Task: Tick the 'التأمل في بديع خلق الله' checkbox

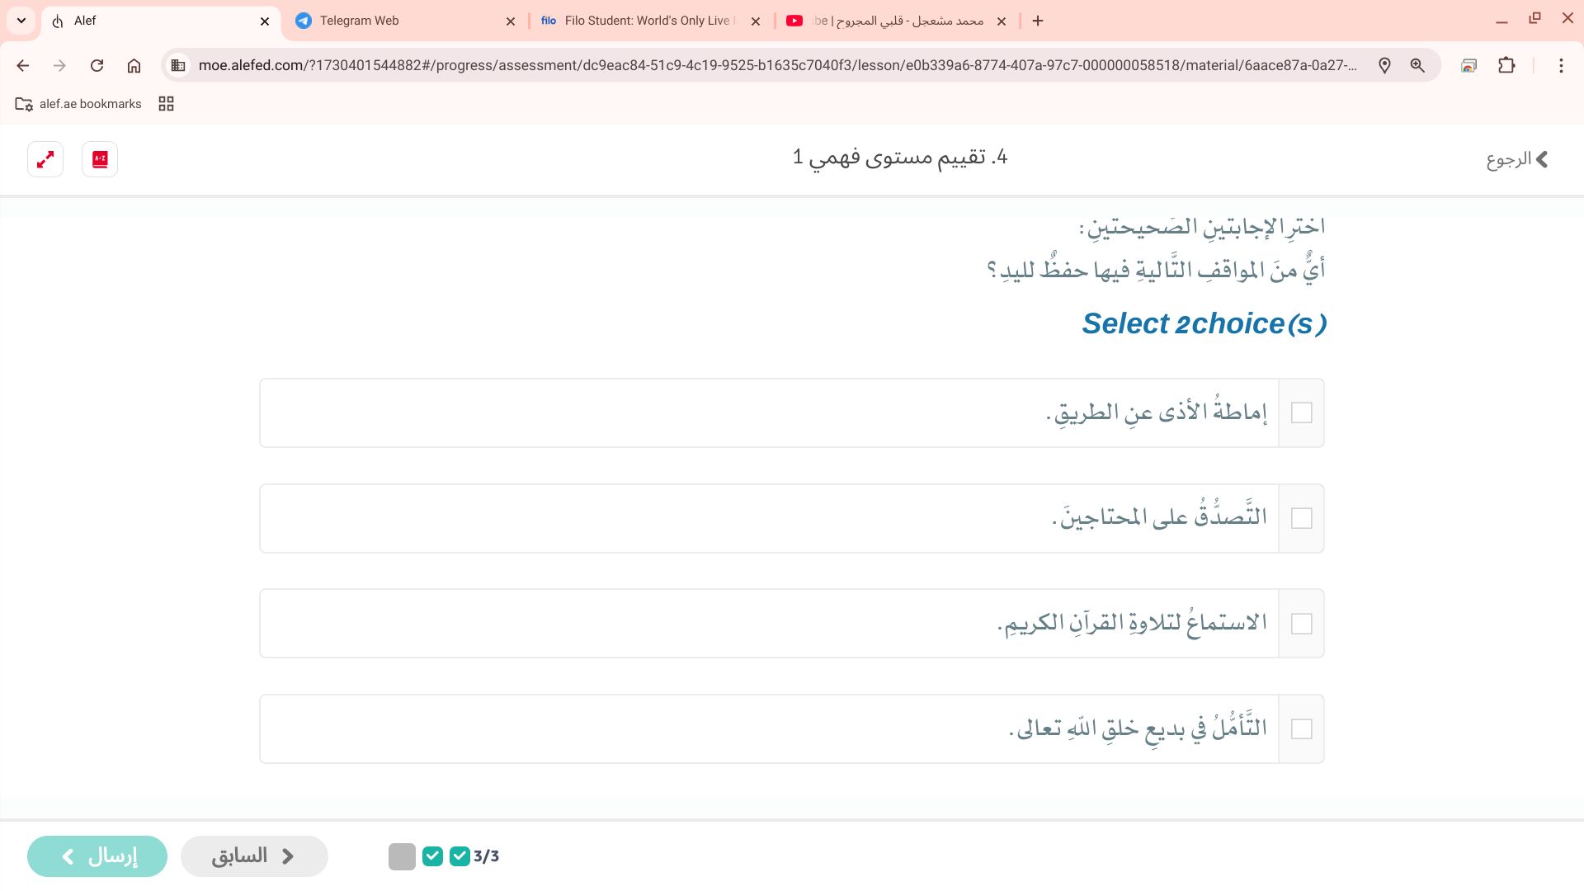Action: click(x=1301, y=729)
